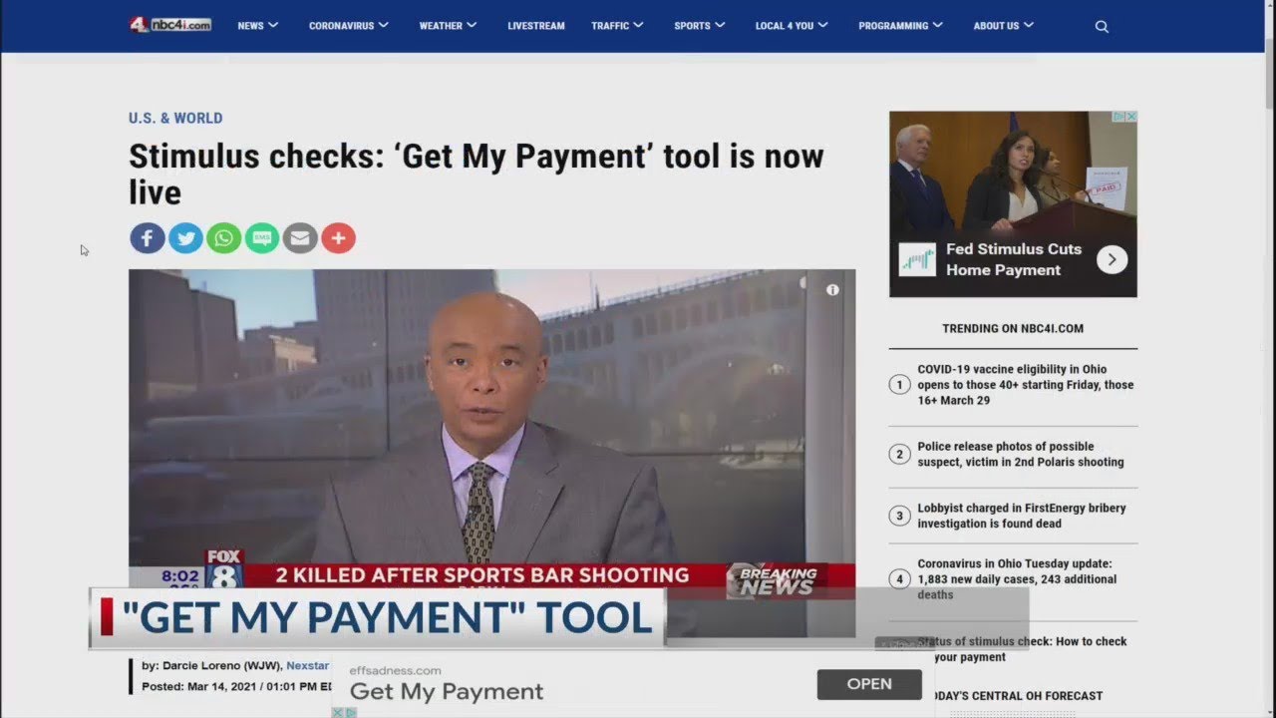Click the video info icon
1276x718 pixels.
pyautogui.click(x=832, y=290)
